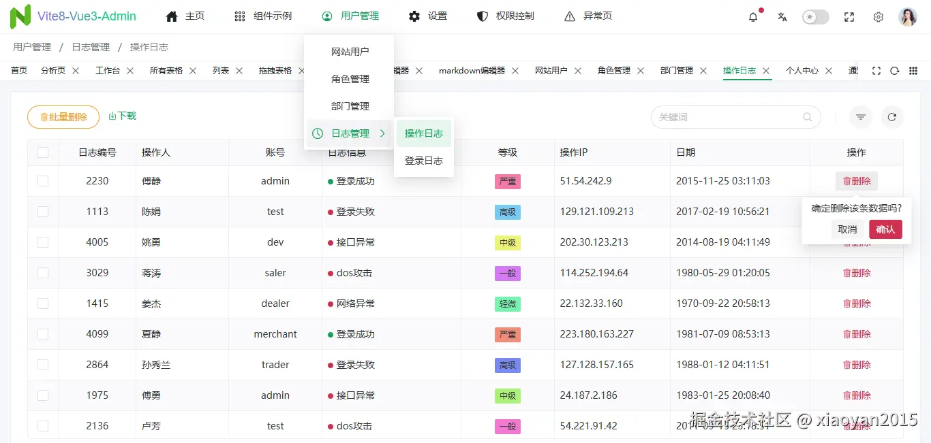
Task: Click the tab bar refresh icon
Action: tap(895, 71)
